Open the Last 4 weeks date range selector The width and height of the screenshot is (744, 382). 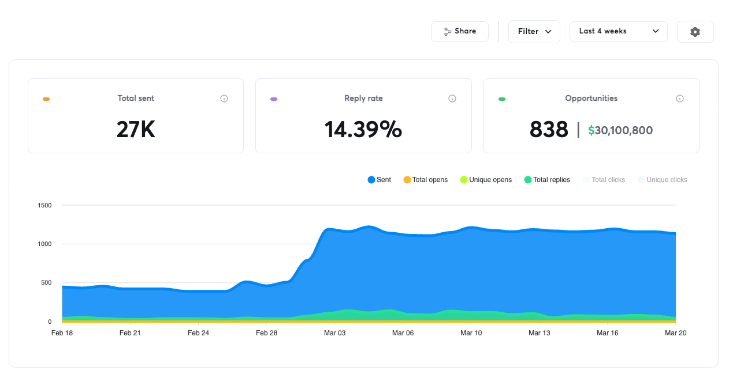pos(618,31)
